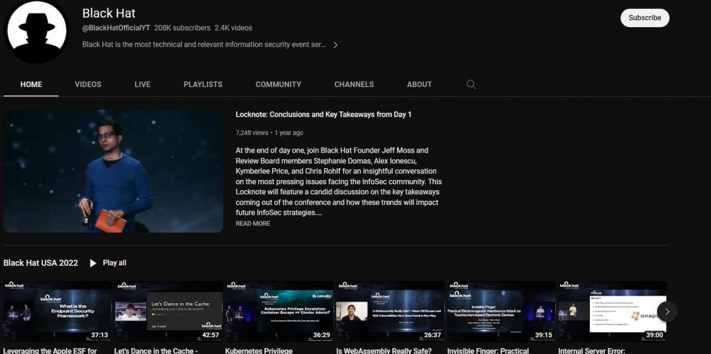Click the 208K subscribers text
The image size is (711, 354).
point(182,28)
